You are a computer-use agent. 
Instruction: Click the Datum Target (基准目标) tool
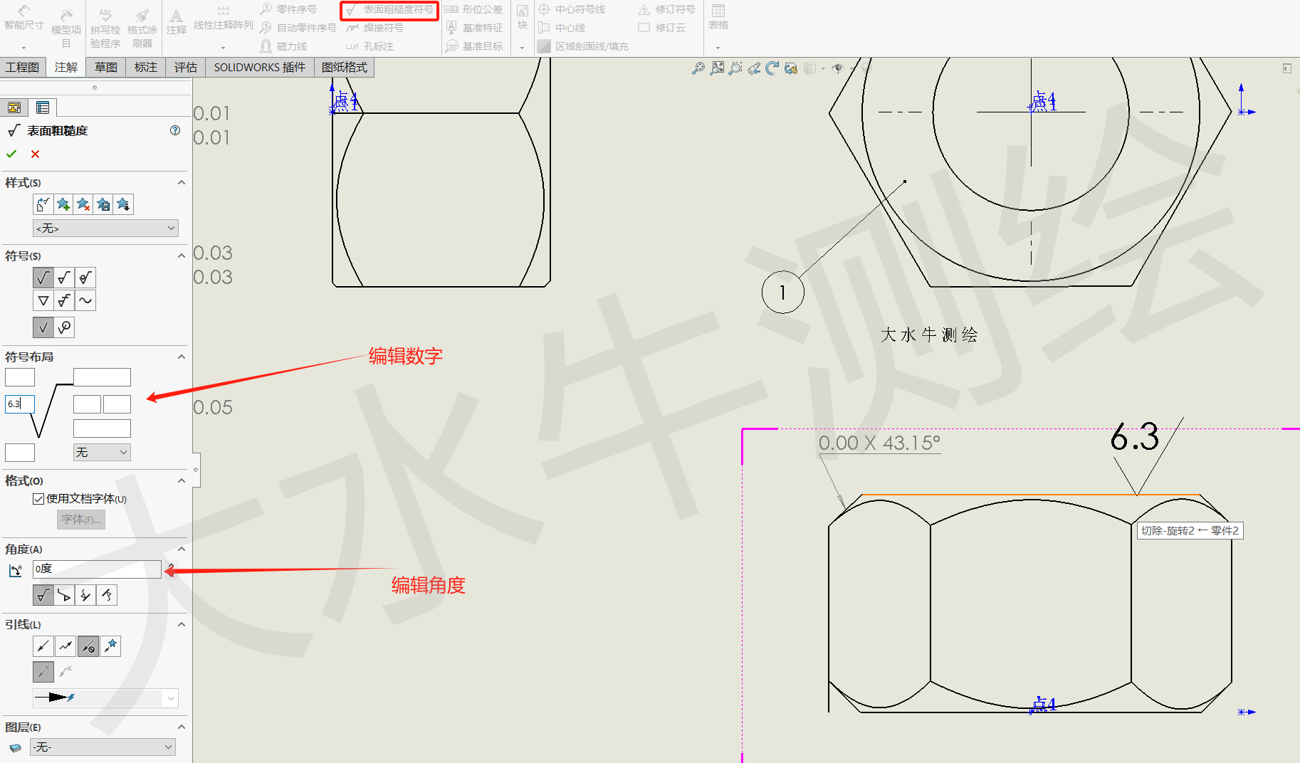point(473,46)
